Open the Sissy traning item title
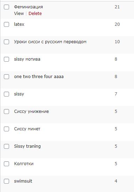134x192 pixels. pos(27,146)
